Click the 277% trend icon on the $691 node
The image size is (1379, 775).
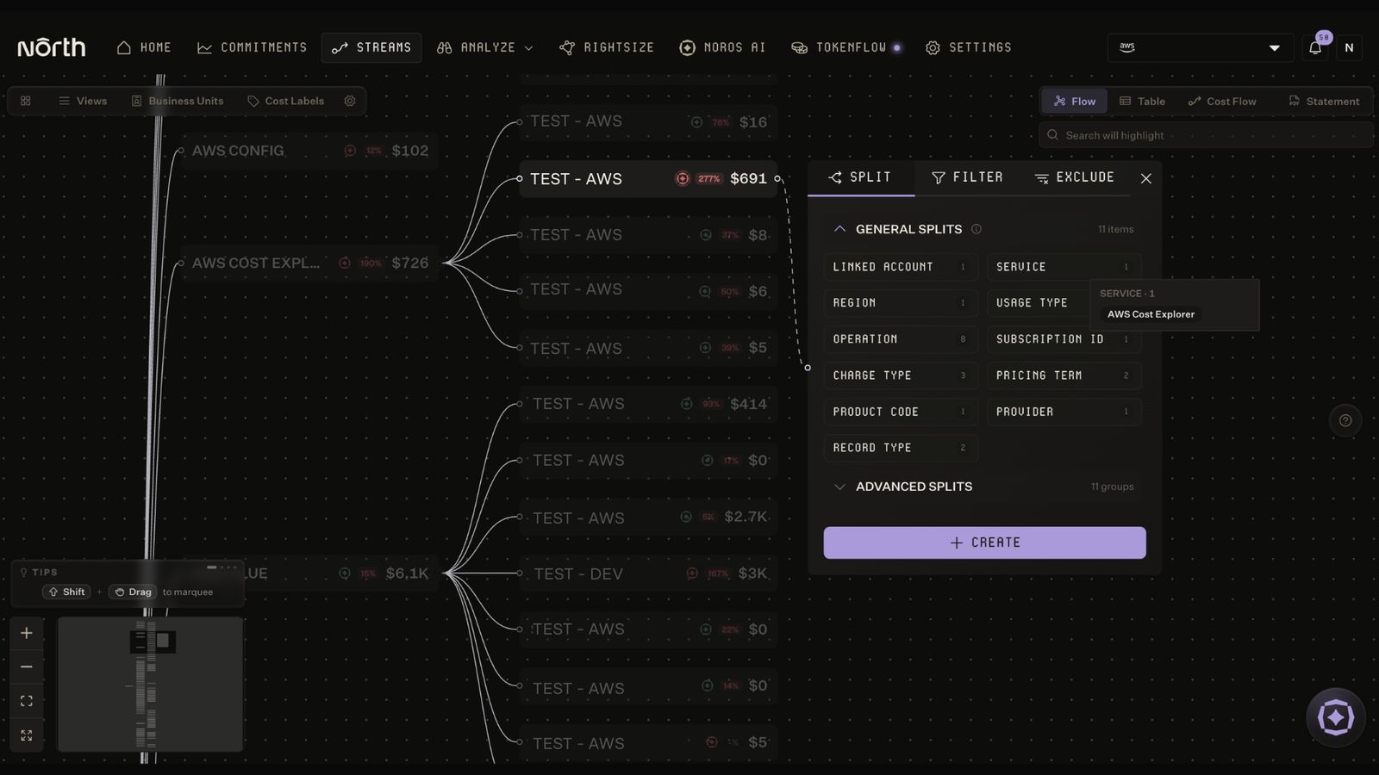pos(683,179)
